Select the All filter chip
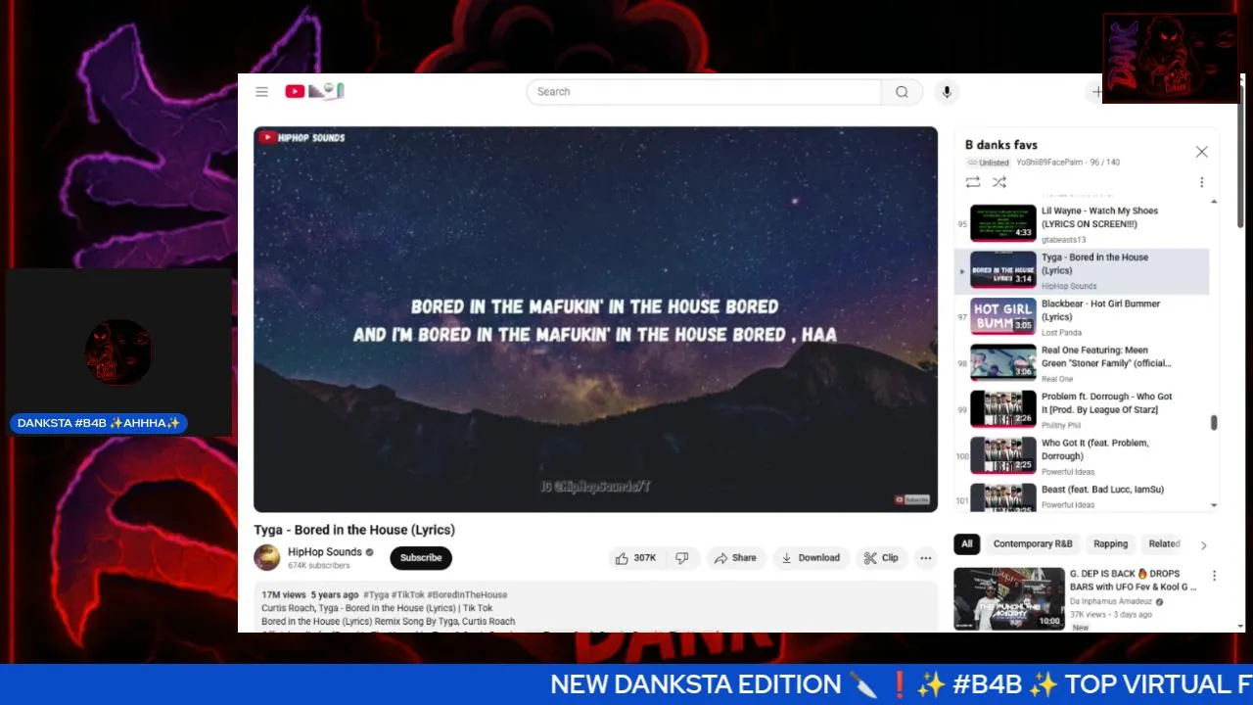The height and width of the screenshot is (705, 1253). [x=967, y=544]
